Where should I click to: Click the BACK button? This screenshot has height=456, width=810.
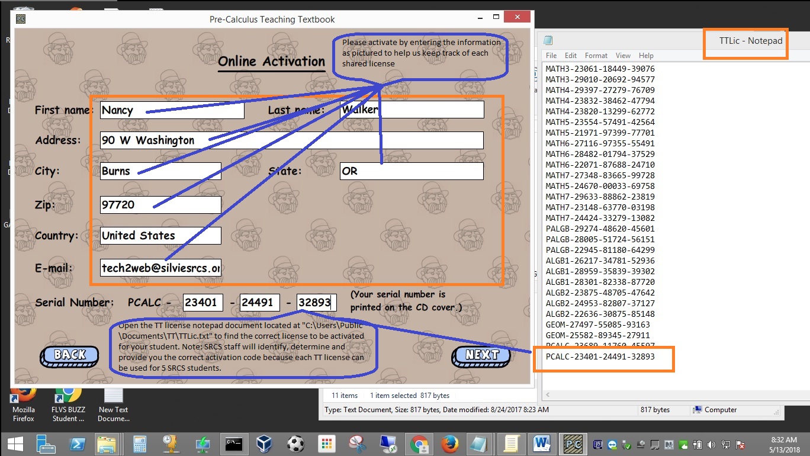[70, 355]
